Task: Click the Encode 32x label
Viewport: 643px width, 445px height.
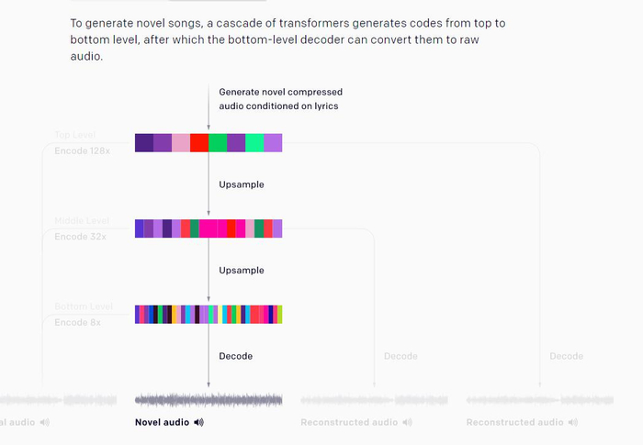Action: [80, 236]
